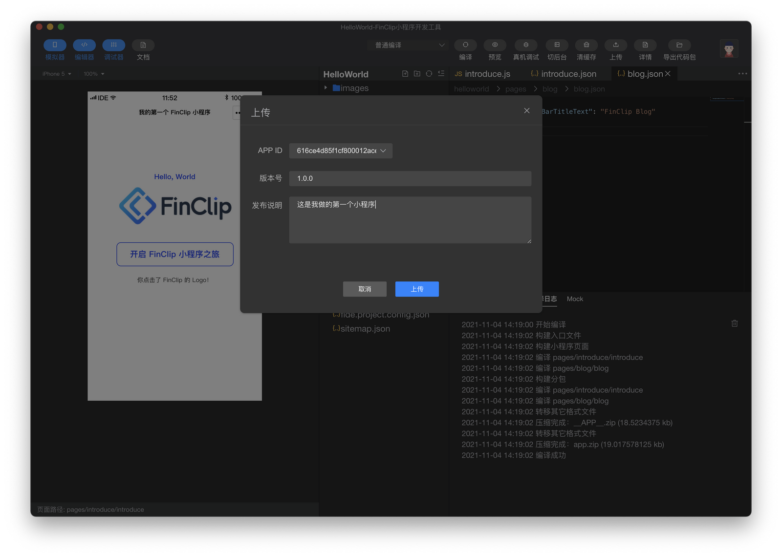Screen dimensions: 782x557
Task: Click 开启 FinClip 小程序之旅 button in simulator
Action: coord(175,254)
